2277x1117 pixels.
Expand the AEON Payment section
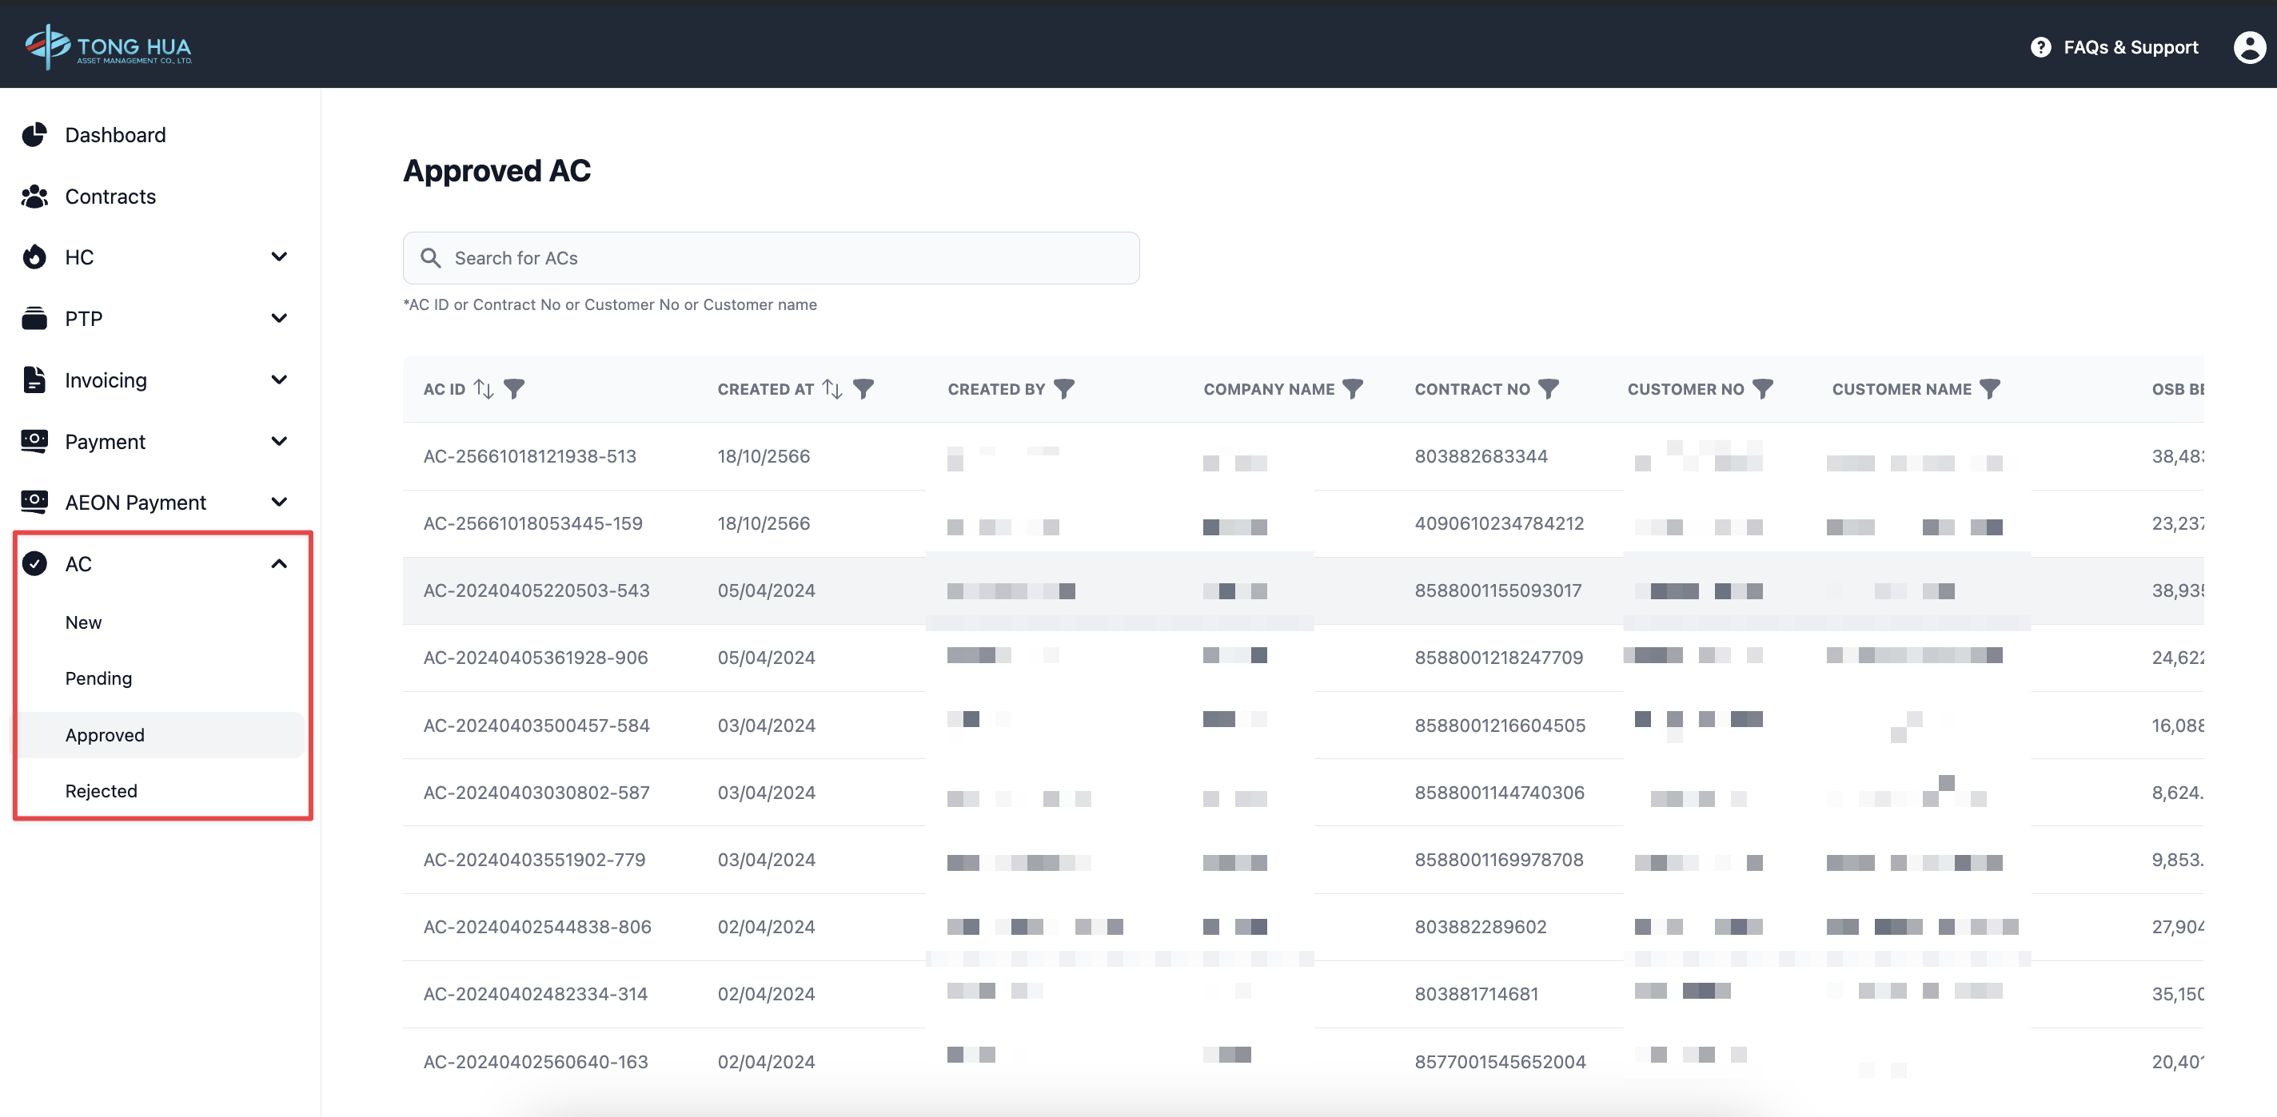click(278, 502)
